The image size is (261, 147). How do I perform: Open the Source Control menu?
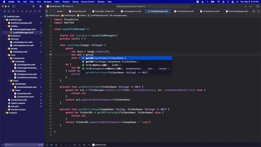pyautogui.click(x=88, y=2)
